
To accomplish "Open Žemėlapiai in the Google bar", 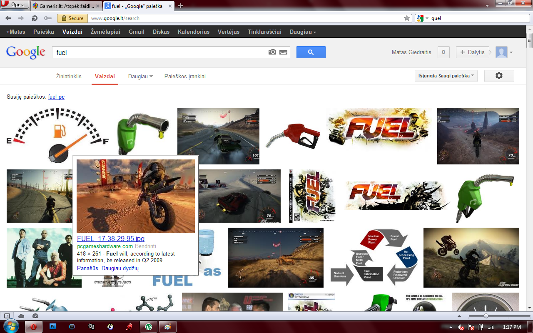I will click(x=105, y=32).
